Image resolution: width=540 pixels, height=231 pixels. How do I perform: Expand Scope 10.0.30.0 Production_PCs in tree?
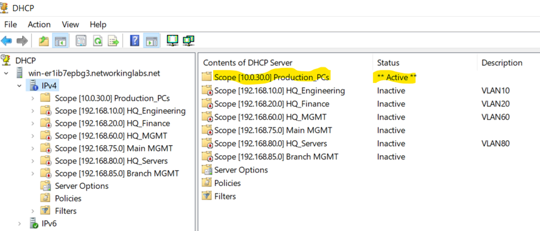tap(33, 98)
